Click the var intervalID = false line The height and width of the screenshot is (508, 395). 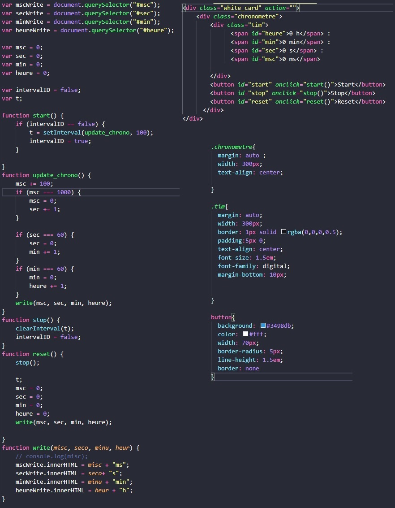pos(41,90)
